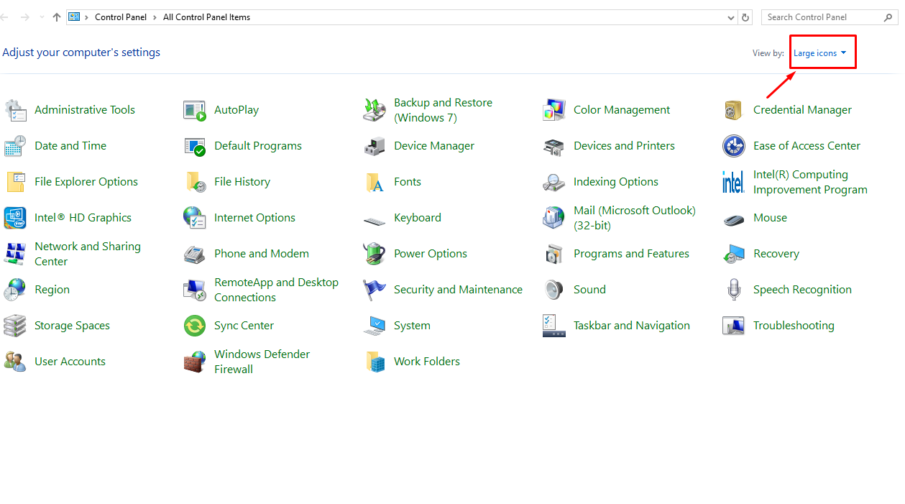Screen dimensions: 905x504
Task: Click the Sound speaker icon
Action: tap(554, 290)
